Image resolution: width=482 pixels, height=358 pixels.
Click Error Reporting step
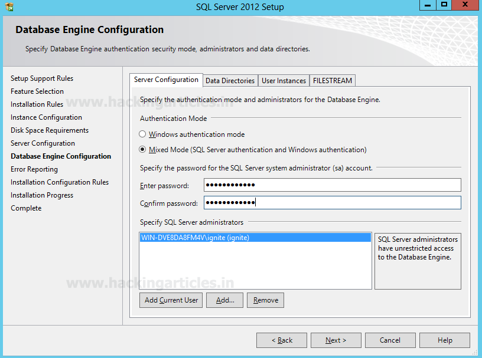34,169
